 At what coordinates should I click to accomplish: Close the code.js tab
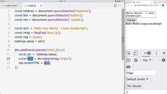pyautogui.click(x=41, y=6)
